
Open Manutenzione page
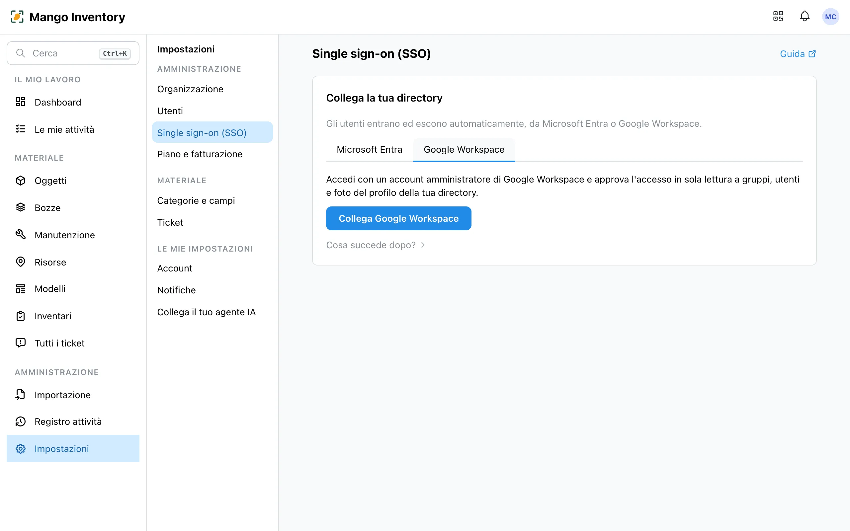click(73, 235)
